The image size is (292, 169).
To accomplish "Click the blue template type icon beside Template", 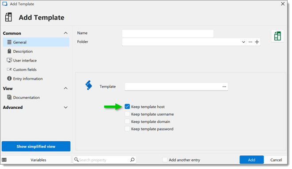I will click(x=89, y=85).
